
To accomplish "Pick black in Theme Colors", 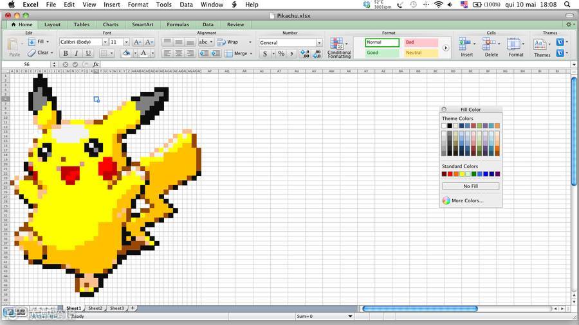I will pyautogui.click(x=450, y=126).
